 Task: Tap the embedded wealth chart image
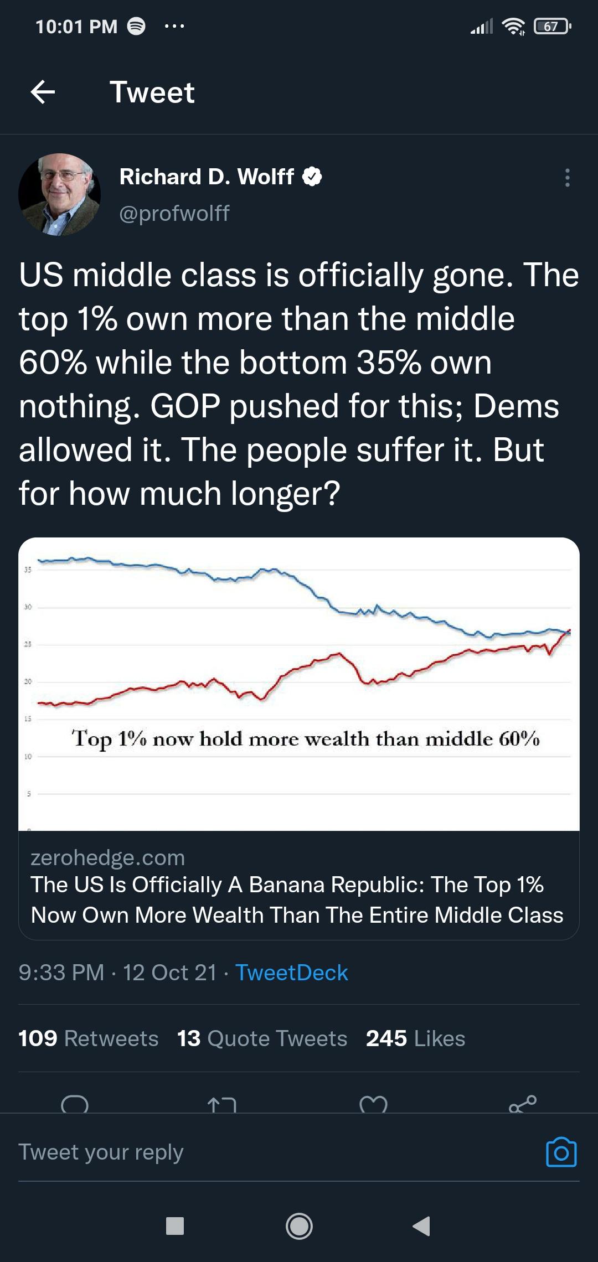(299, 686)
